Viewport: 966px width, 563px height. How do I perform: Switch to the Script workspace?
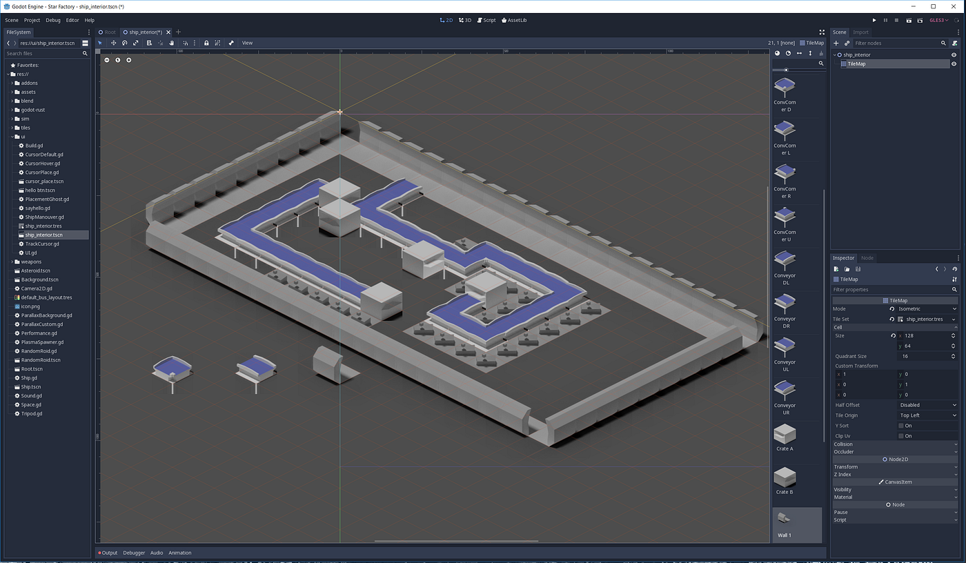[x=486, y=20]
